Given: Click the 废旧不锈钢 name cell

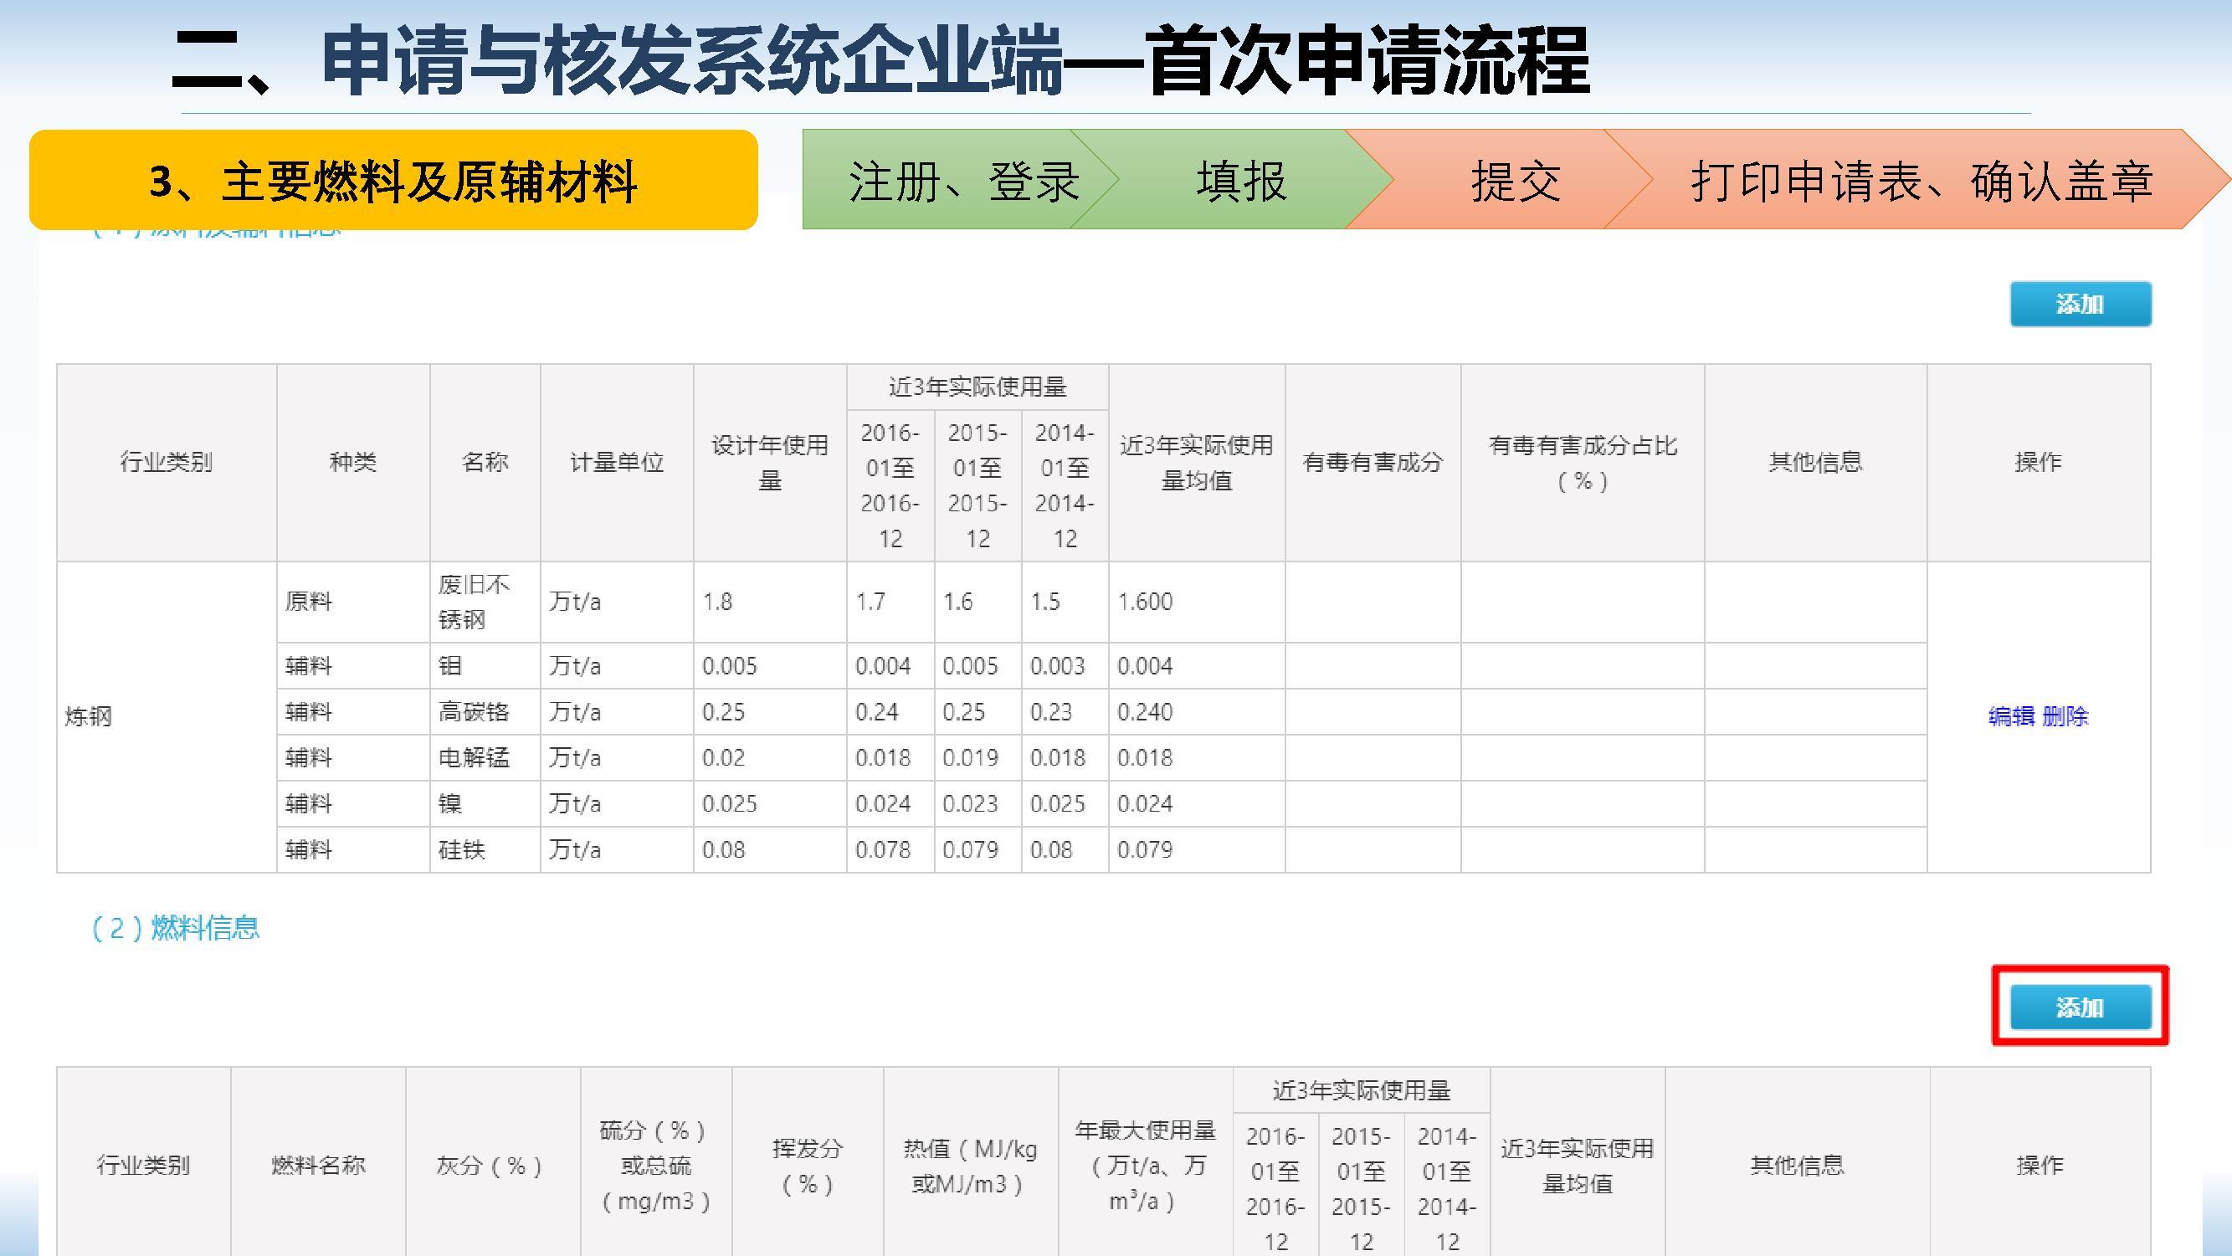Looking at the screenshot, I should tap(473, 601).
